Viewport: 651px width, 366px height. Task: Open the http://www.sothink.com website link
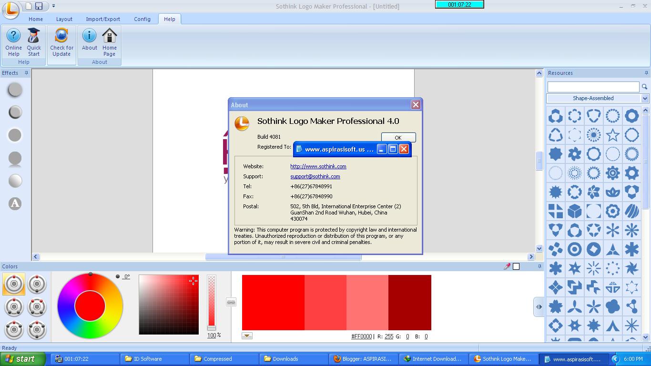(318, 166)
